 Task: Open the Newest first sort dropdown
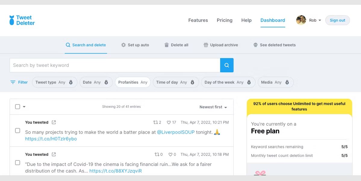point(213,107)
